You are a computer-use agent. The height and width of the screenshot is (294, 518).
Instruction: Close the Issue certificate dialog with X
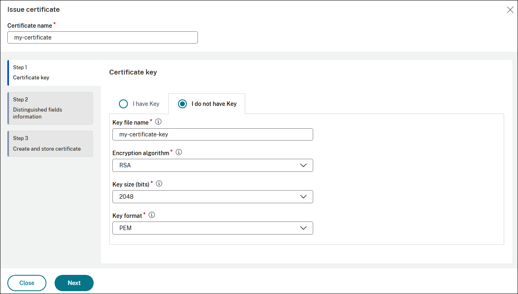pos(510,10)
